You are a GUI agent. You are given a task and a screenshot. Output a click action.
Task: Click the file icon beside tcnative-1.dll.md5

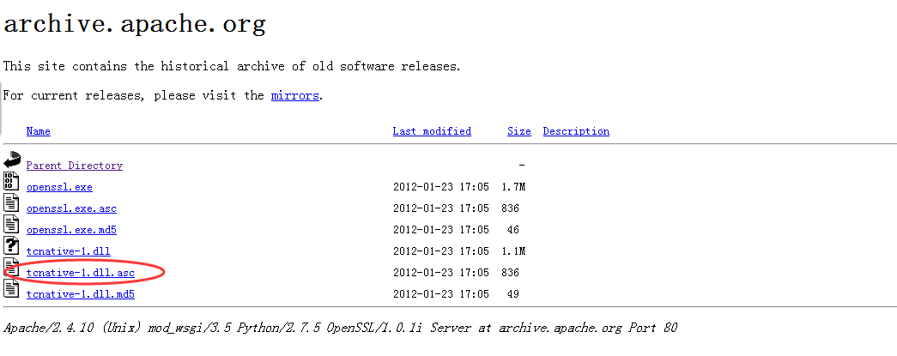[11, 289]
